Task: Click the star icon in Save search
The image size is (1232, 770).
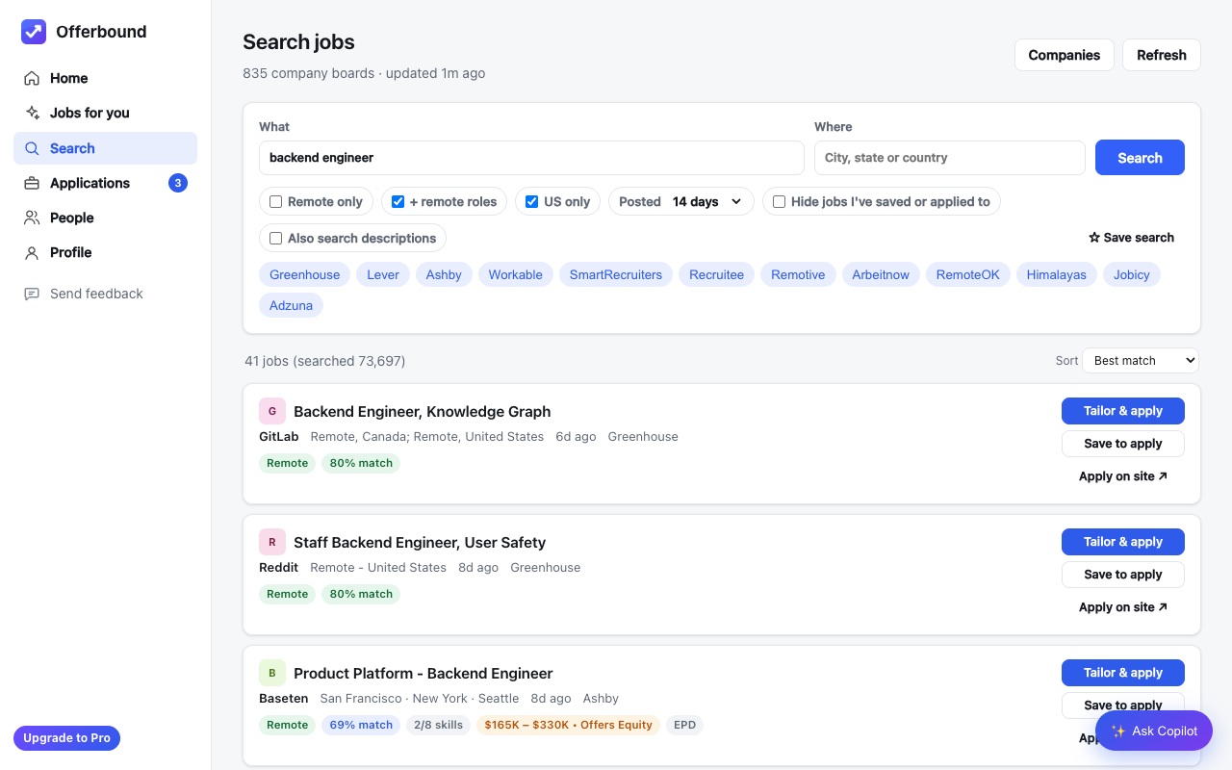Action: [x=1094, y=238]
